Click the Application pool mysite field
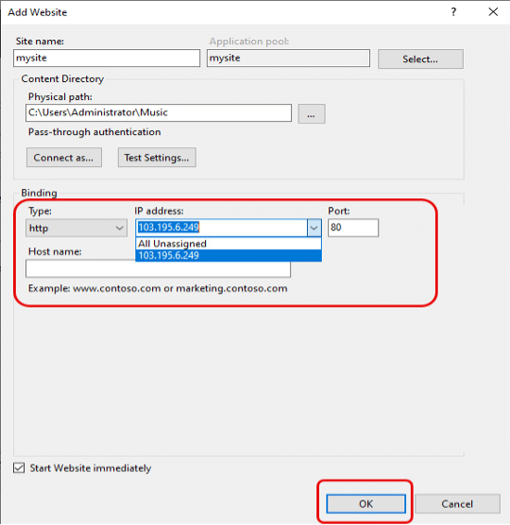510x525 pixels. click(288, 58)
